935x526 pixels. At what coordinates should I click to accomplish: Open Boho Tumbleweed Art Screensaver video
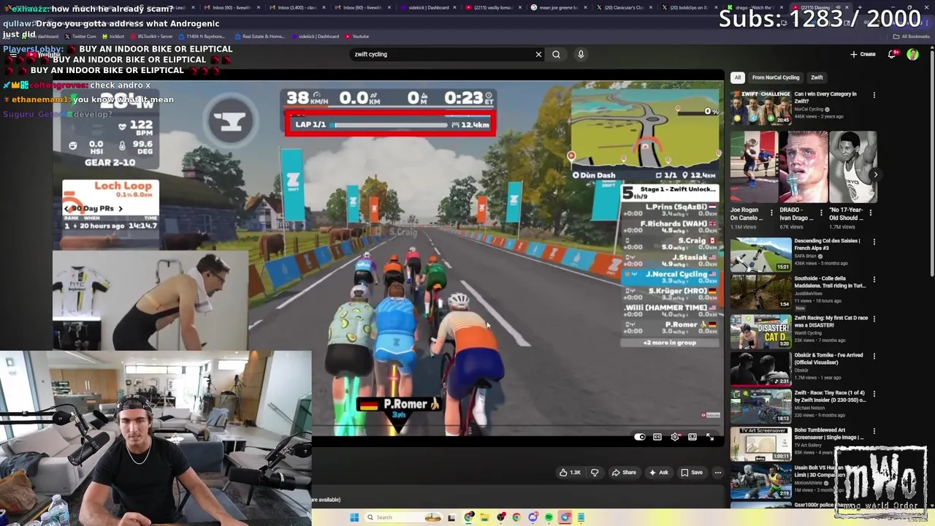pos(760,443)
